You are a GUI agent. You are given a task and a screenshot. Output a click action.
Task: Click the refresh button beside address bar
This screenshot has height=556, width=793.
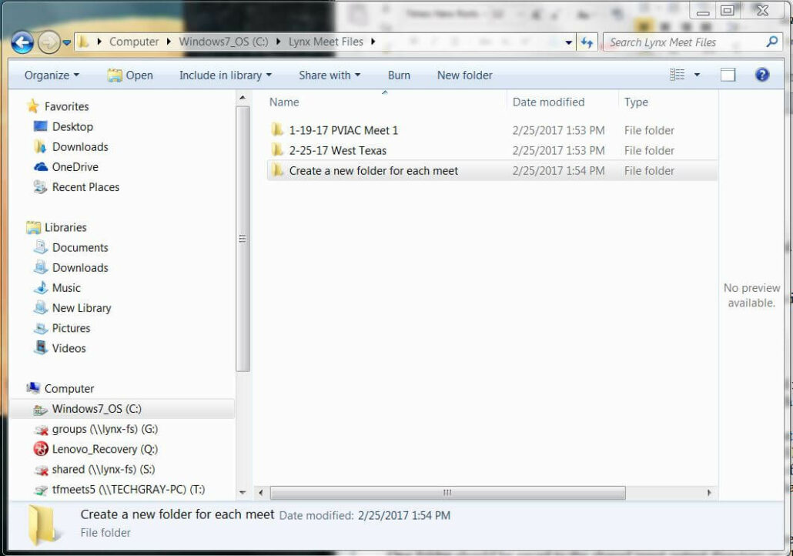[x=587, y=42]
